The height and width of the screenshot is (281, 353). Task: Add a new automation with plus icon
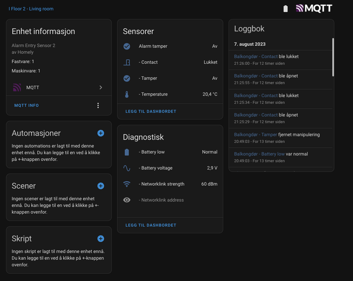[100, 133]
